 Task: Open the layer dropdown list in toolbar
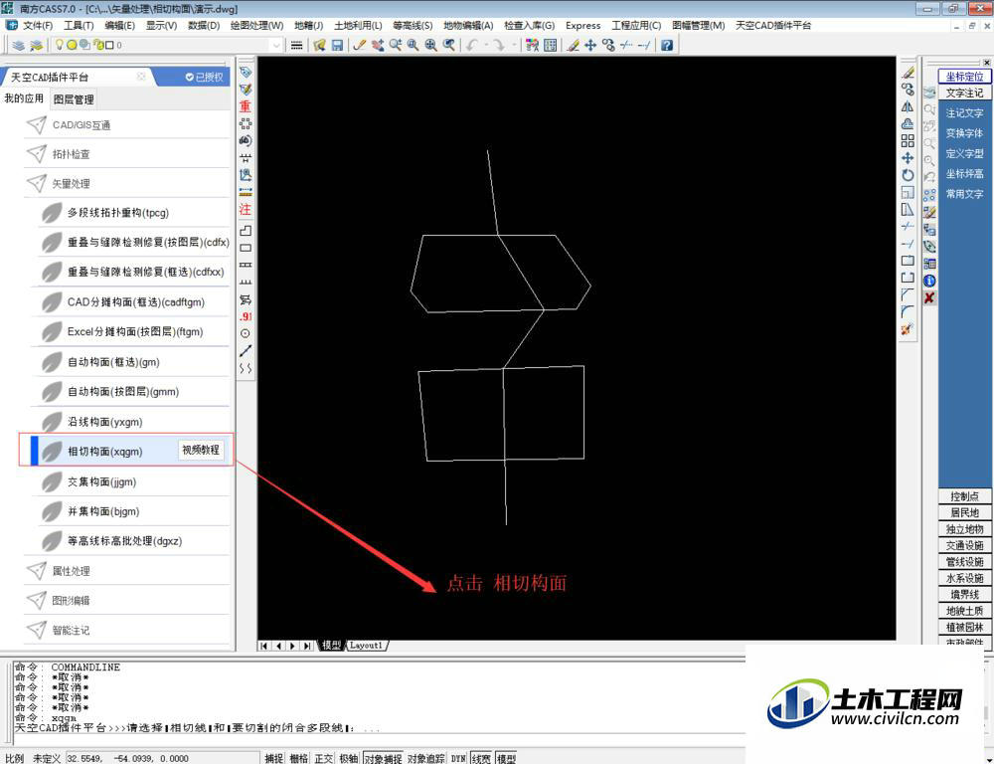275,45
